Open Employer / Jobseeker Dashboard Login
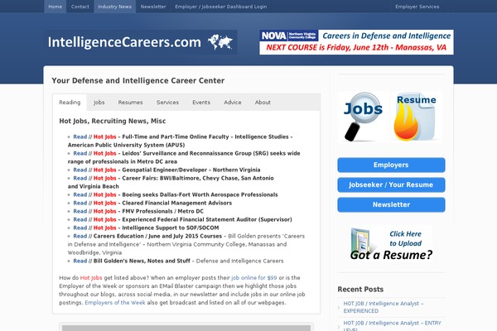This screenshot has height=331, width=497. (220, 7)
